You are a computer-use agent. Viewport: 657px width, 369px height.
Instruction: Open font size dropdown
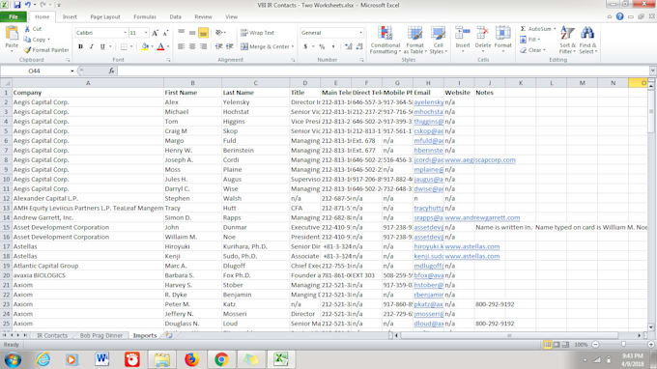coord(146,33)
